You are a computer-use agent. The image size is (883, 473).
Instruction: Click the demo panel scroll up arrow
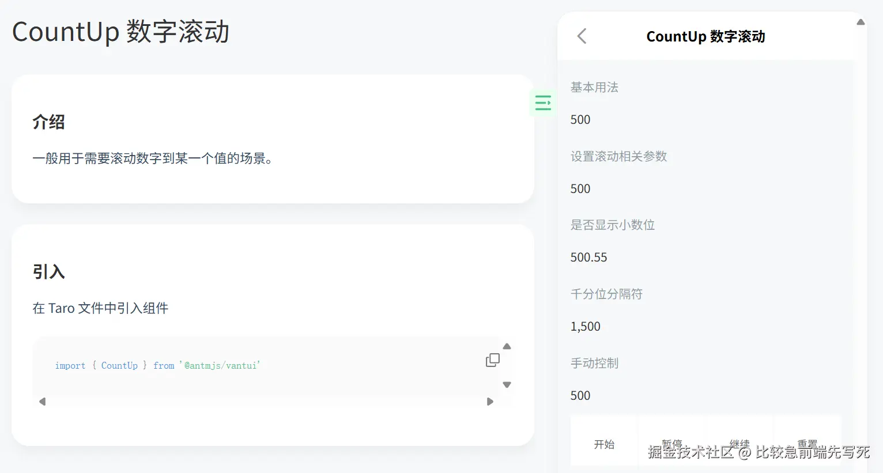pos(861,22)
